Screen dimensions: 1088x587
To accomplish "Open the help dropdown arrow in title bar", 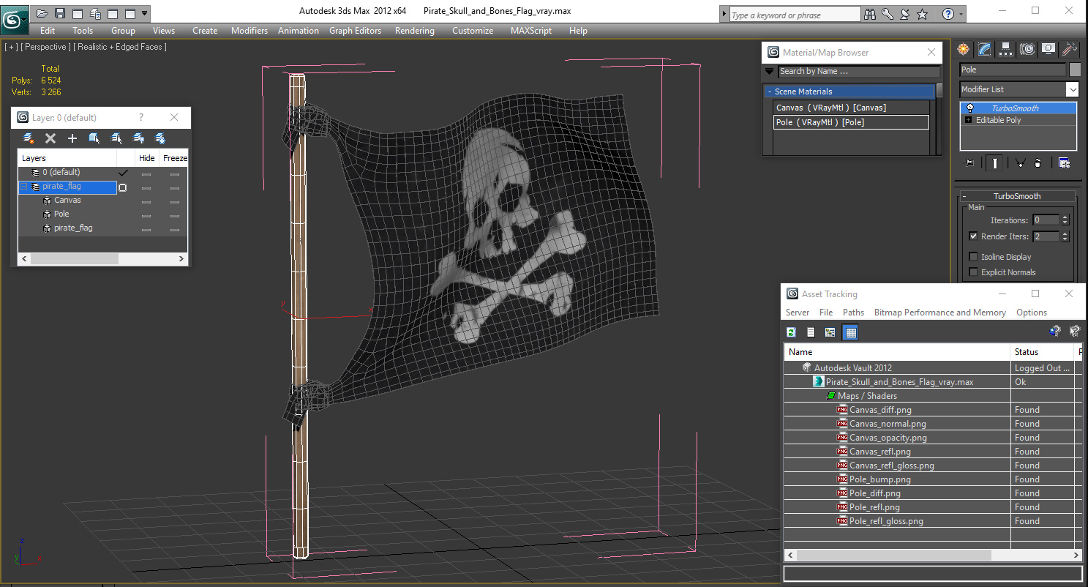I will pos(961,14).
